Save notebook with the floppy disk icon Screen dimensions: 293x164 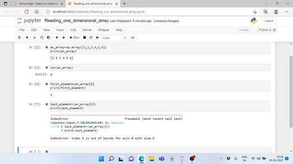(19, 37)
